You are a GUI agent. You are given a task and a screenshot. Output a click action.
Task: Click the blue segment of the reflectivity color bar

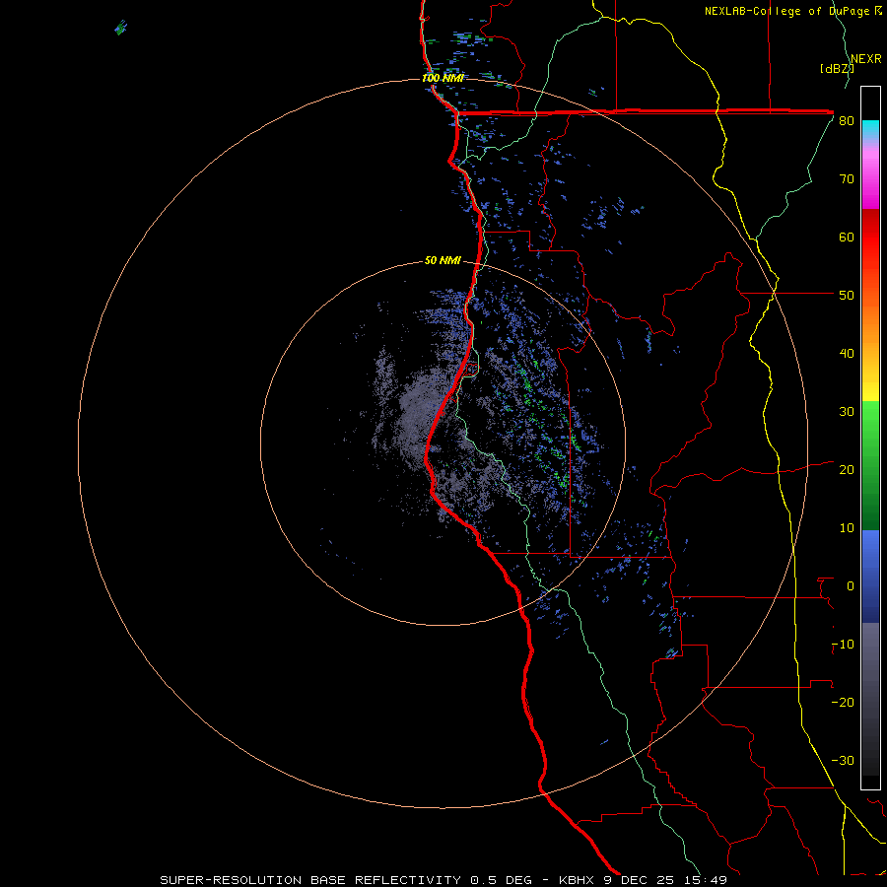(870, 577)
